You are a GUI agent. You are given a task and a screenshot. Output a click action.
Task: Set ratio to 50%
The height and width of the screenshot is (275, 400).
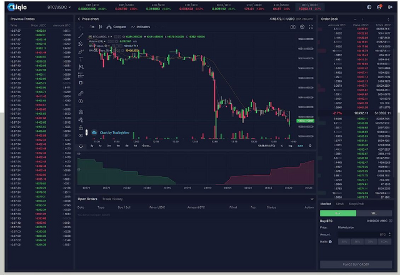(357, 242)
